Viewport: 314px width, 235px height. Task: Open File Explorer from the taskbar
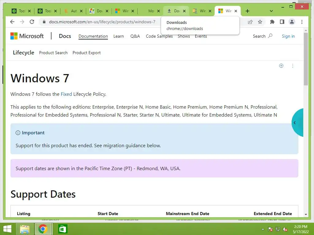pos(25,229)
